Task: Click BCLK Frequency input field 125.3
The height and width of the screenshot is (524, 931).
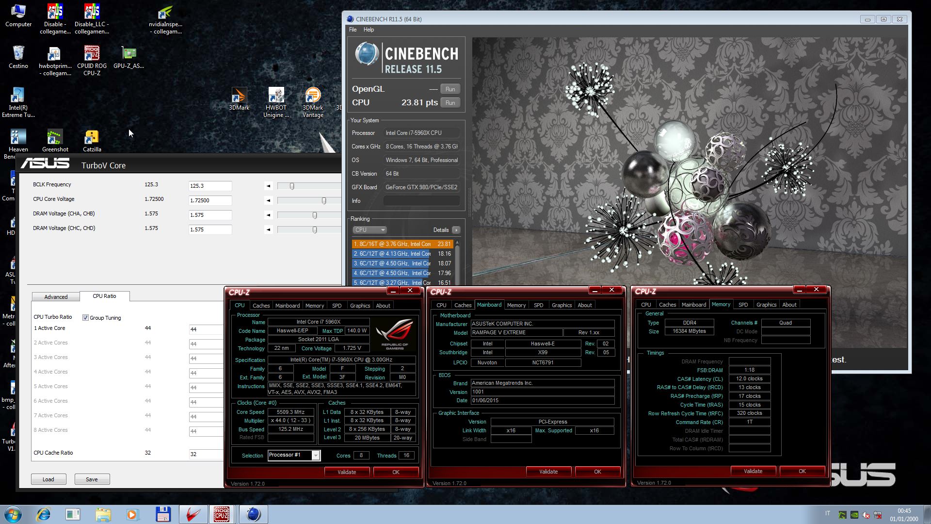Action: tap(210, 186)
